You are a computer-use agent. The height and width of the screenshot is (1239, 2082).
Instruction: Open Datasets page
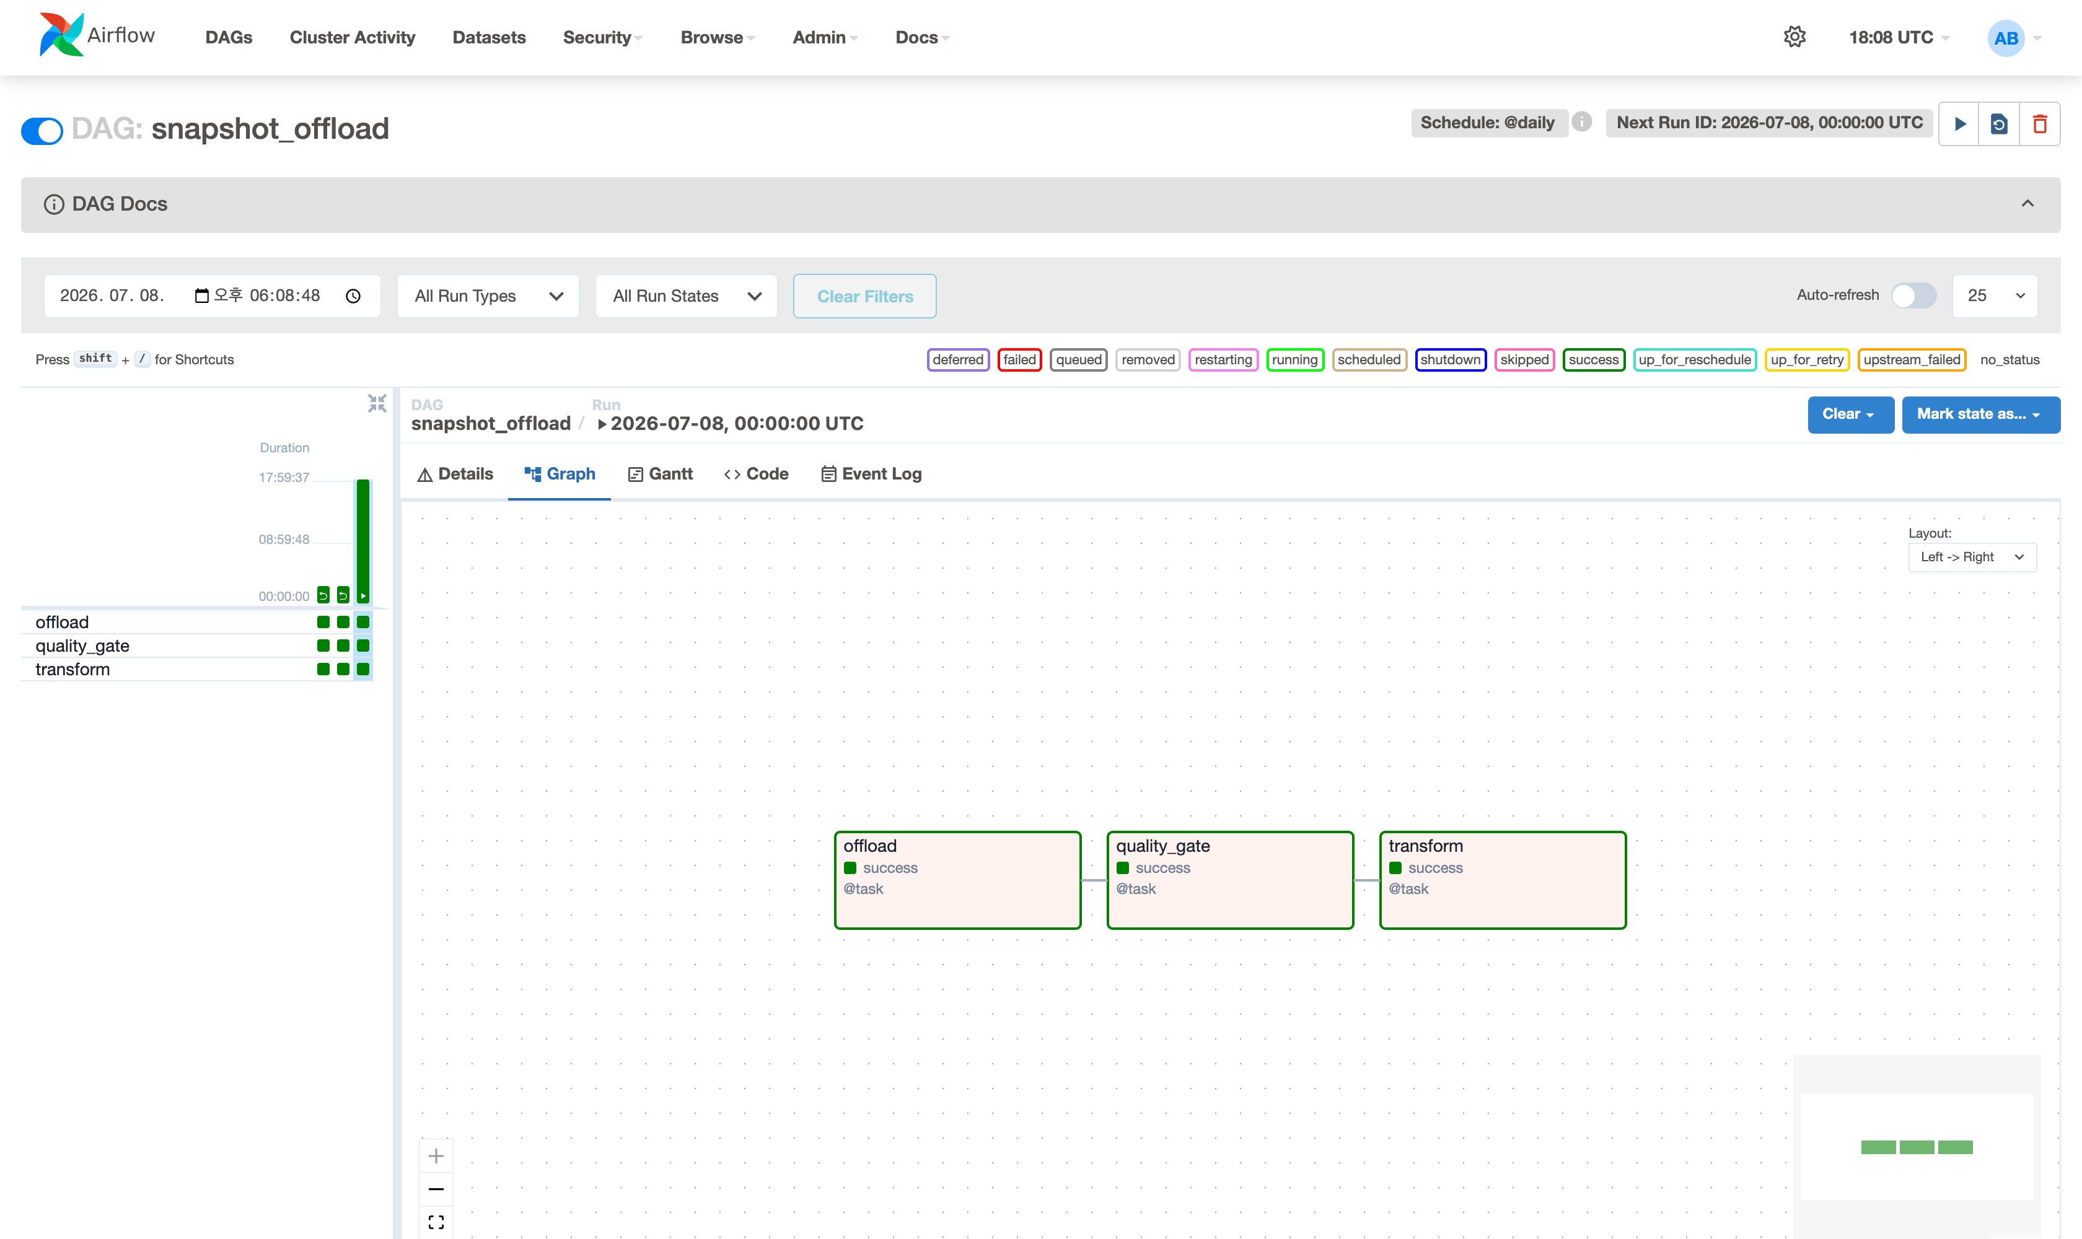point(488,38)
